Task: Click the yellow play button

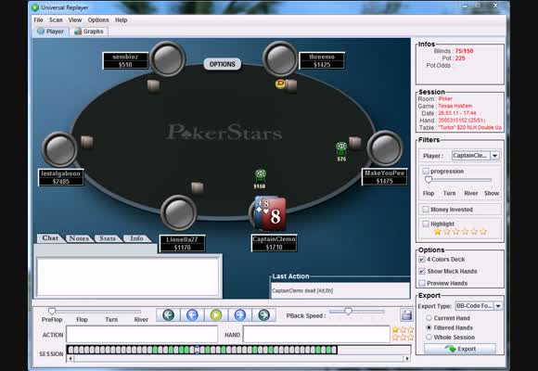Action: click(216, 314)
